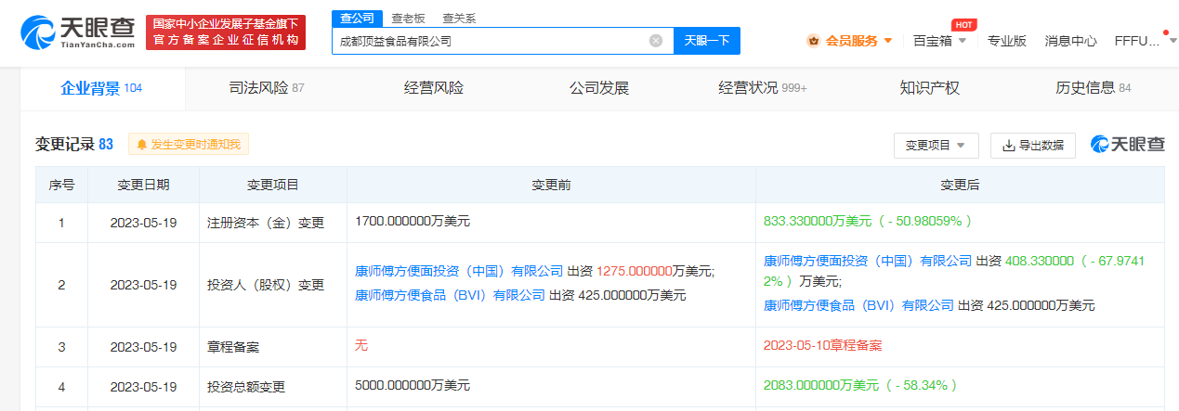1179x411 pixels.
Task: Click the date cell in row 1
Action: point(143,223)
